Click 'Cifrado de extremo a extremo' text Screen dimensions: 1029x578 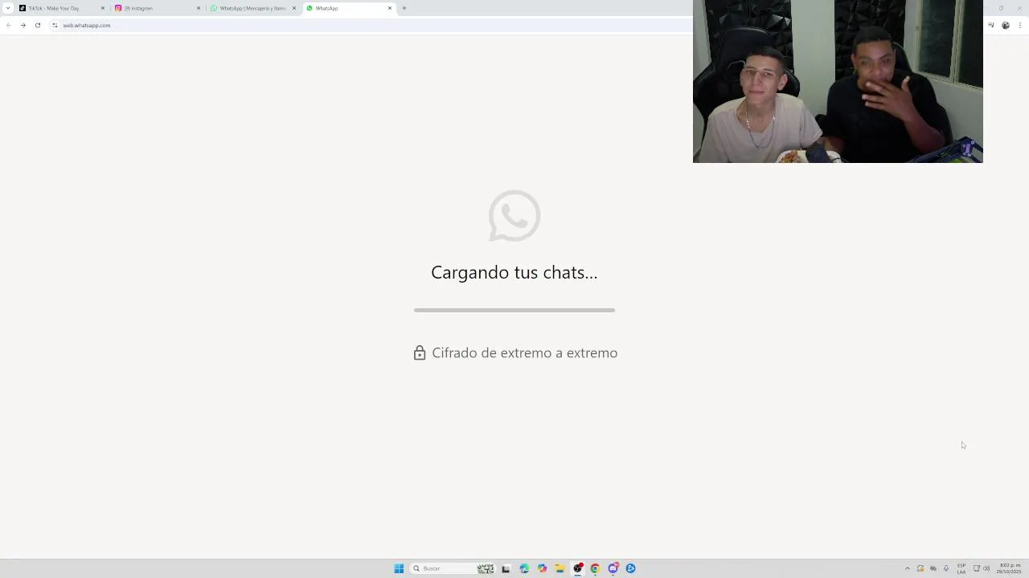(525, 353)
